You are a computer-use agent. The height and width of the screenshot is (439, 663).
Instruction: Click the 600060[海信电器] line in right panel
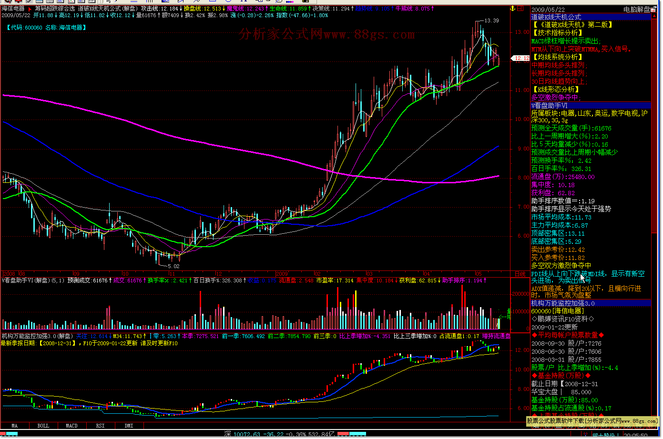[558, 311]
